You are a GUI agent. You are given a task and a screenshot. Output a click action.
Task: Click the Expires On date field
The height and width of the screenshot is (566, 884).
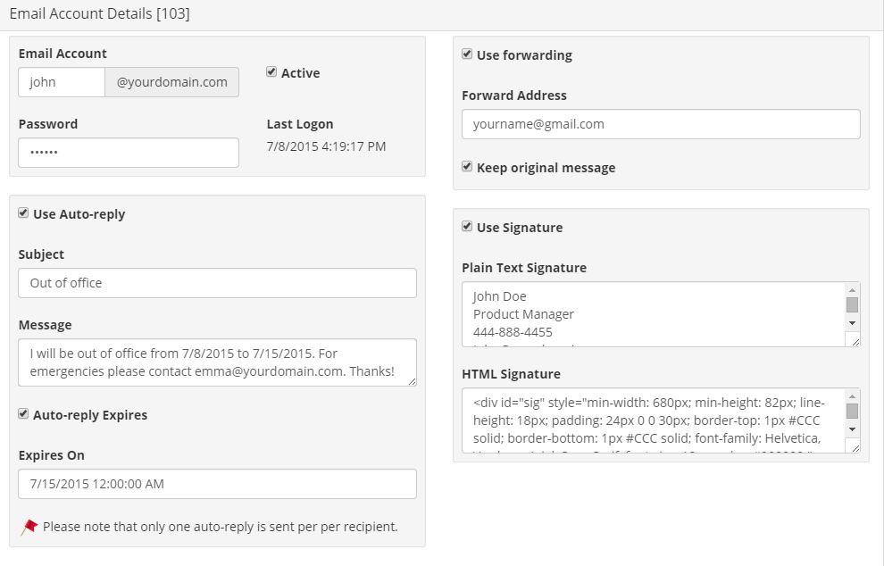pos(217,484)
